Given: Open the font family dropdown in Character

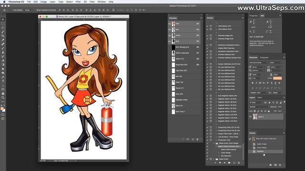Looking at the screenshot, I should [x=259, y=63].
